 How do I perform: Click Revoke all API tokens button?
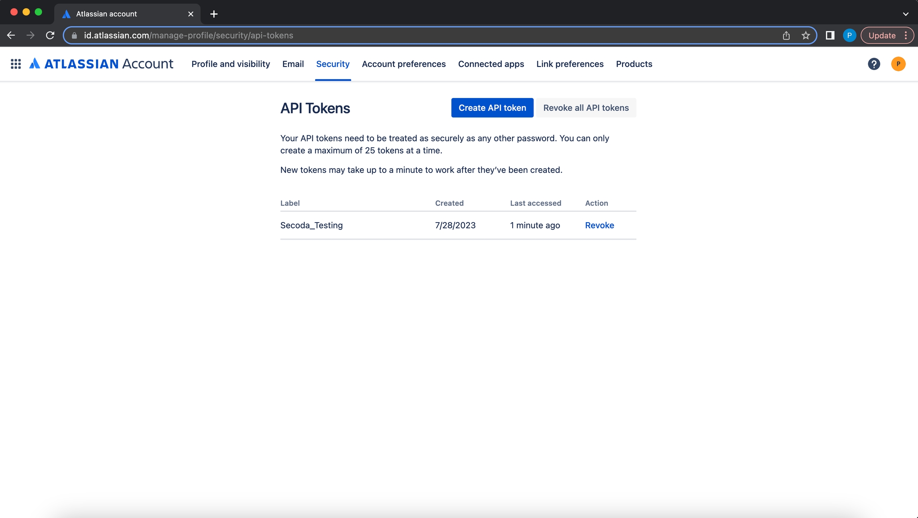[586, 108]
